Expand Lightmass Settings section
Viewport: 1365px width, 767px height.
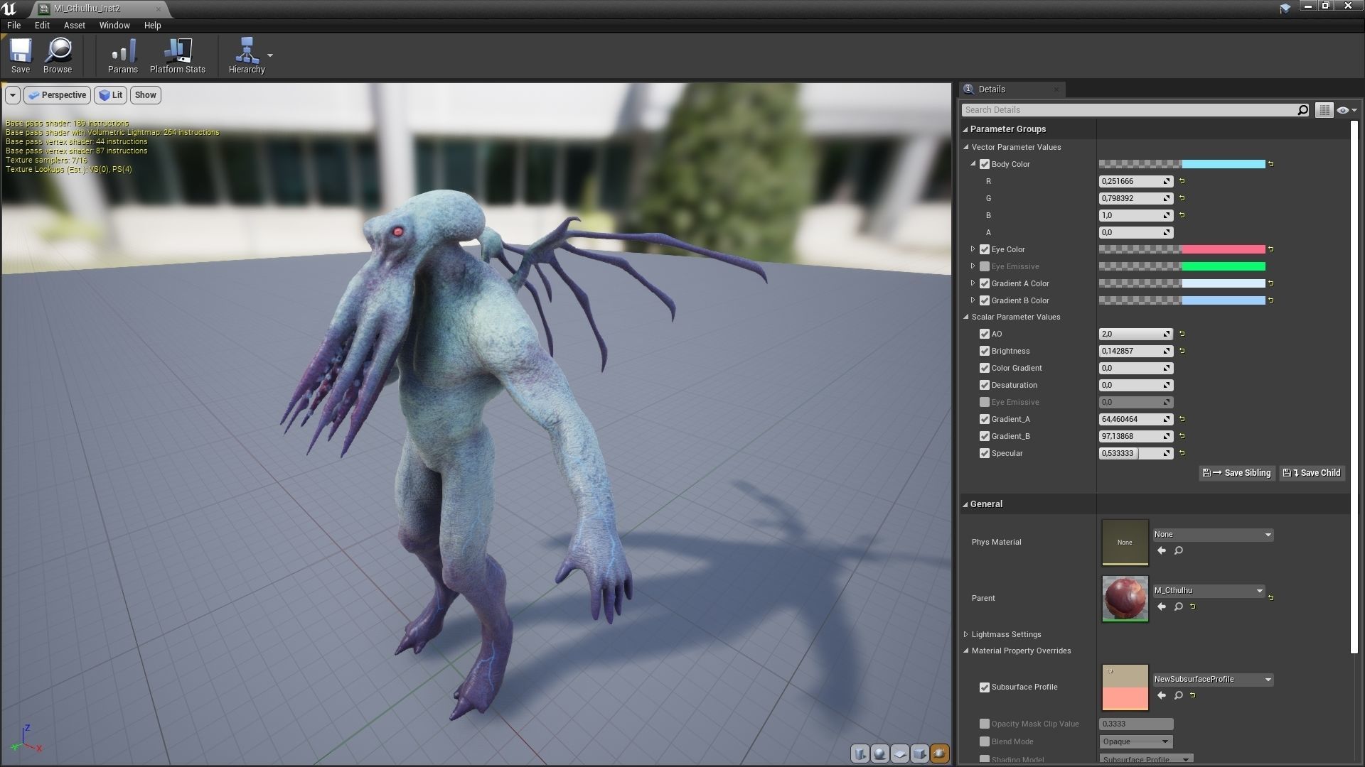(x=966, y=634)
